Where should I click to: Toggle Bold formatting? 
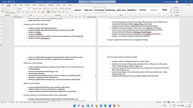pyautogui.click(x=18, y=12)
